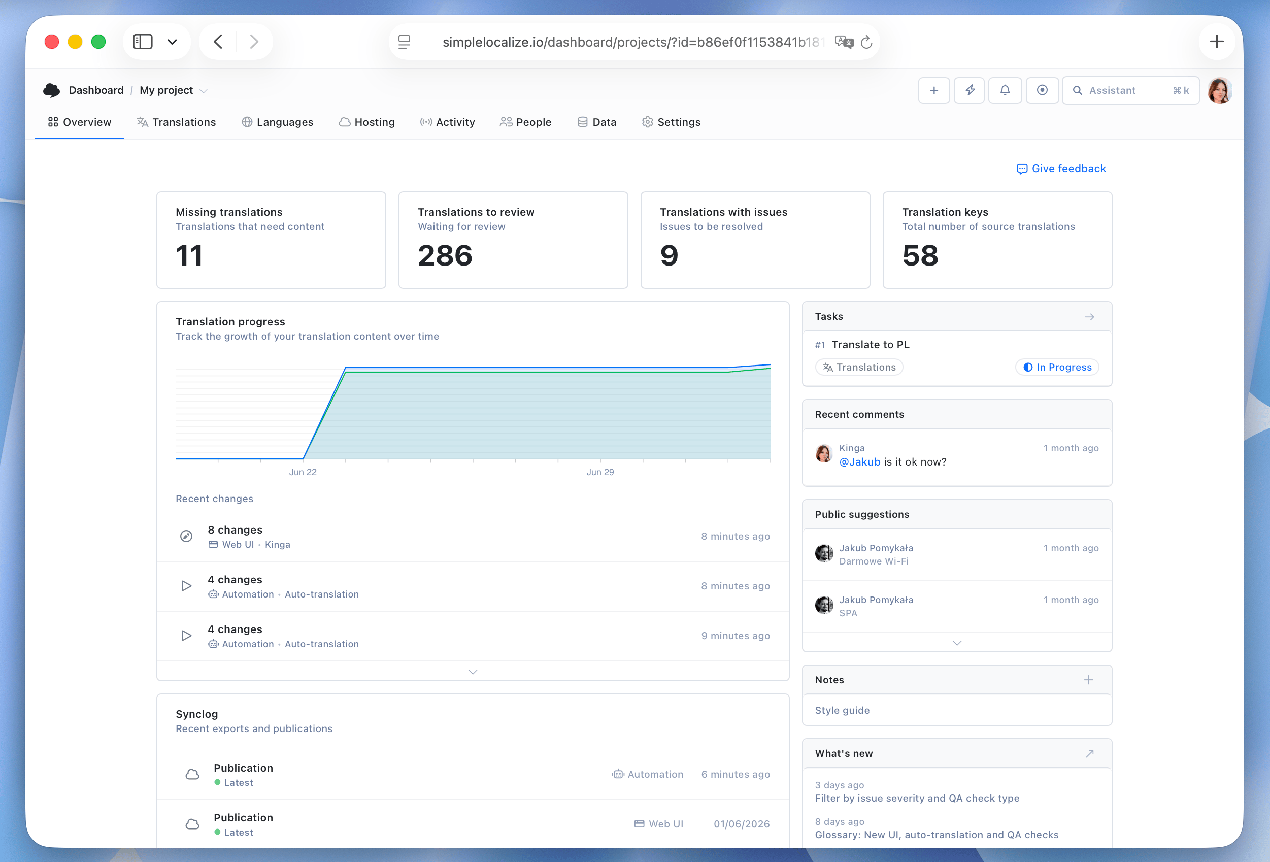Open the Missing translations card

point(271,240)
